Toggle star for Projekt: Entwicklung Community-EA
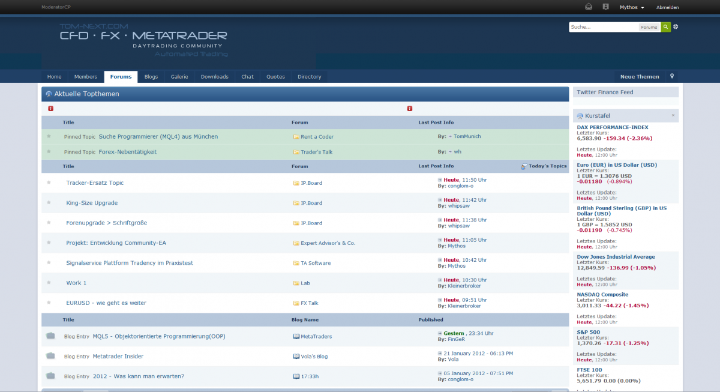 pos(49,243)
